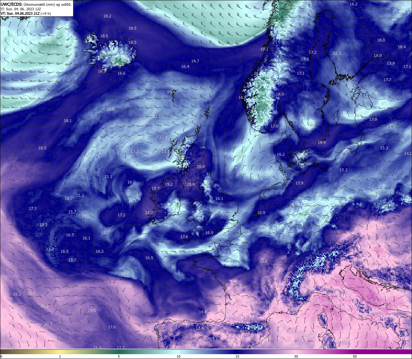Screen dimensions: 412x359
Task: Click the 10.4 value at the Faroe Islands
Action: [171, 92]
